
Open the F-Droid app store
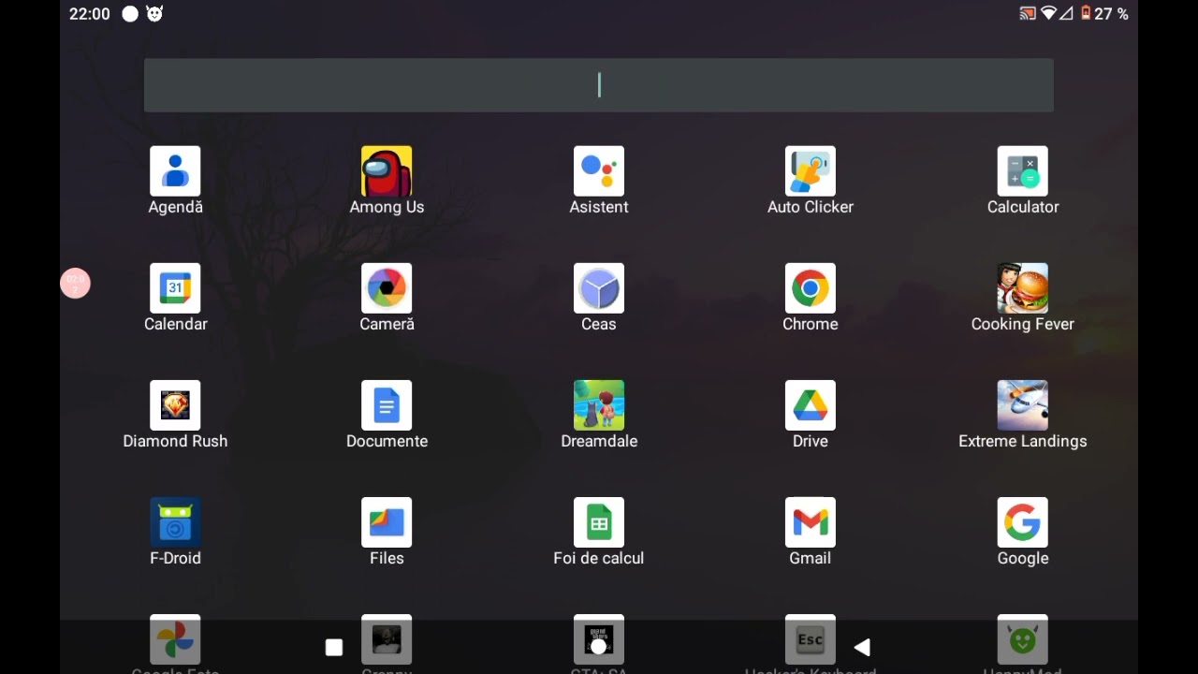[175, 522]
